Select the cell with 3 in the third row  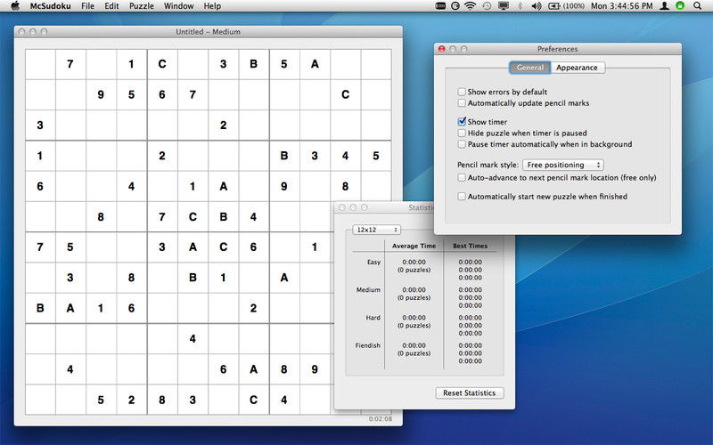click(x=40, y=125)
